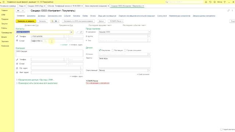Viewport: 235px width, 132px height.
Task: Click phone handset icon in Контакты section
Action: click(17, 36)
